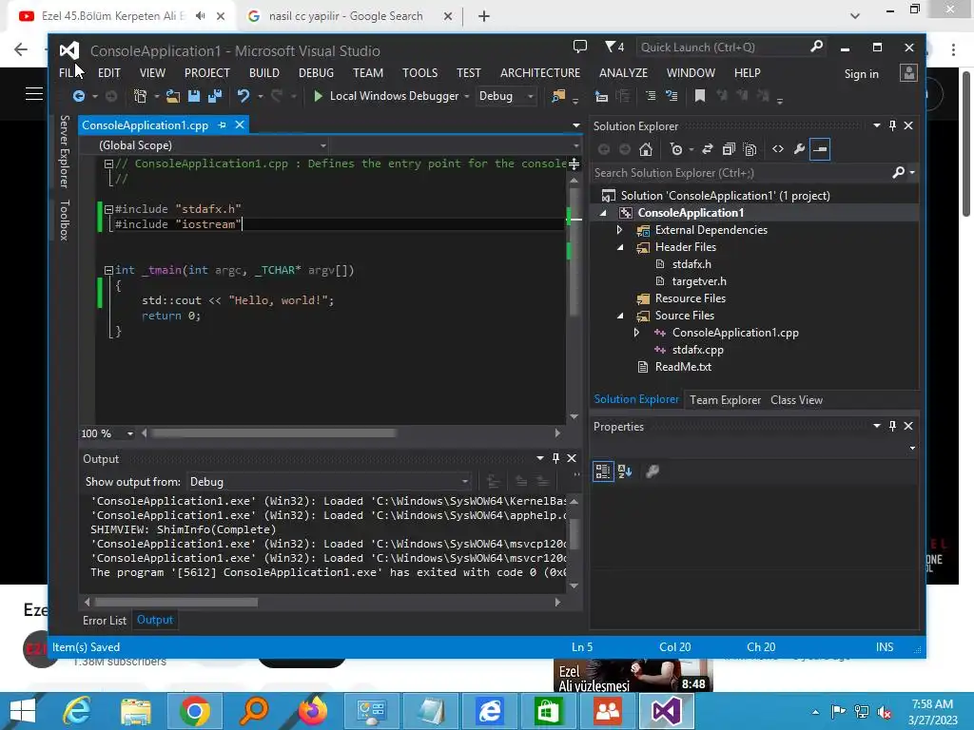
Task: Open Properties via the wrench icon
Action: pyautogui.click(x=799, y=149)
